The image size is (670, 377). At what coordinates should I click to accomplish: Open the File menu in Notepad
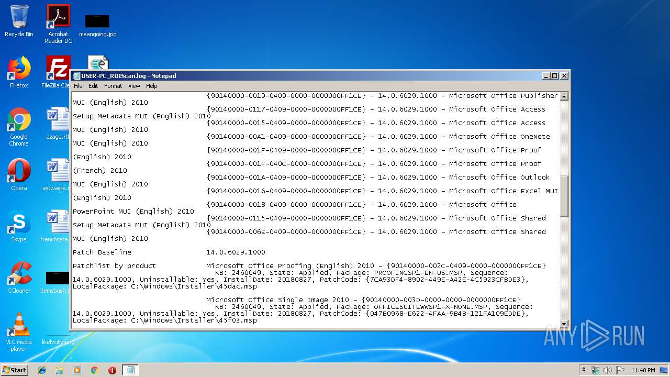[x=78, y=86]
